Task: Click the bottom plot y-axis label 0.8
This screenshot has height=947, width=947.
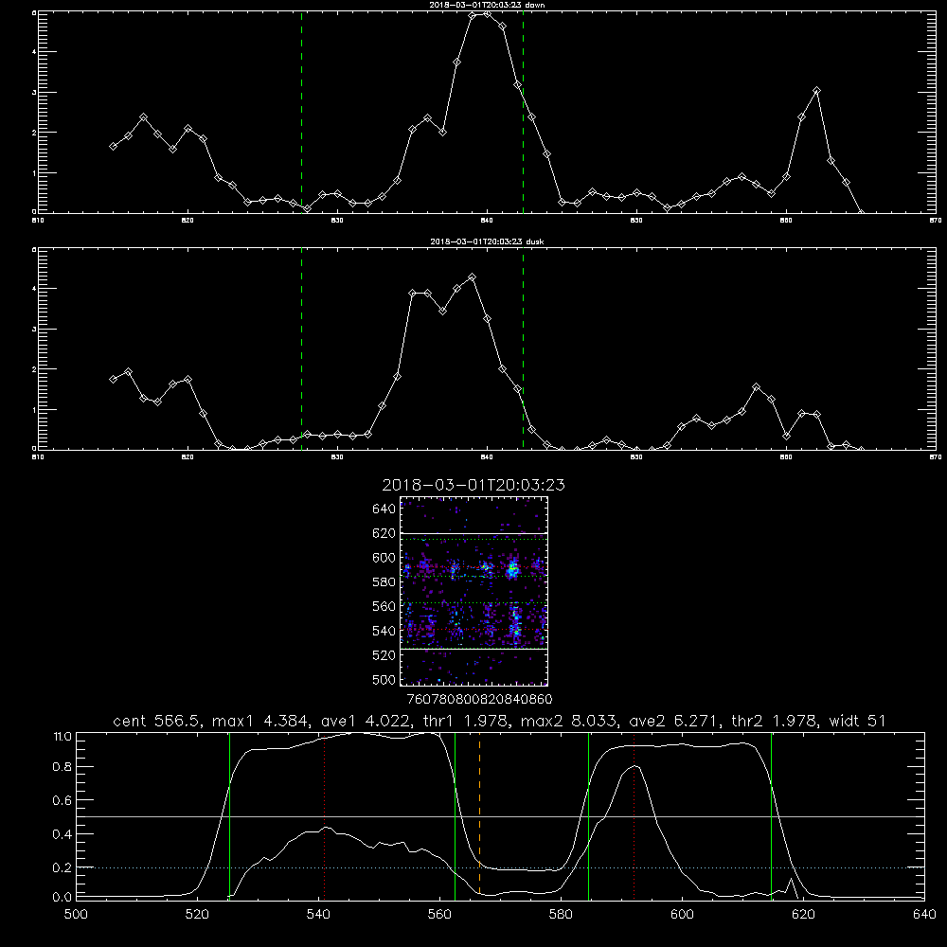Action: pyautogui.click(x=63, y=766)
